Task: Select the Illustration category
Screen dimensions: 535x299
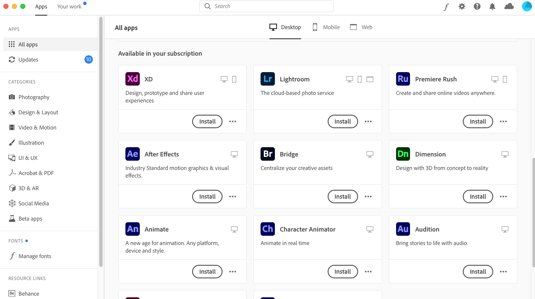Action: coord(31,143)
